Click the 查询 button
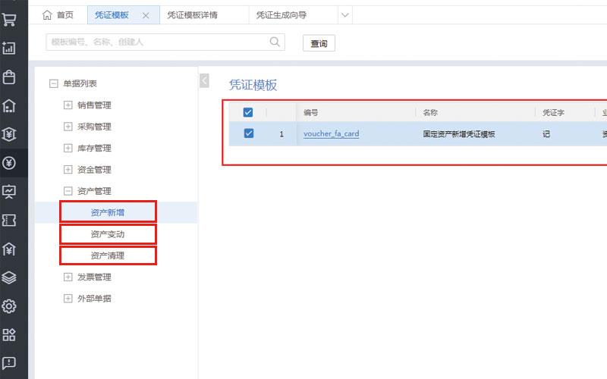The width and height of the screenshot is (607, 379). (x=319, y=44)
